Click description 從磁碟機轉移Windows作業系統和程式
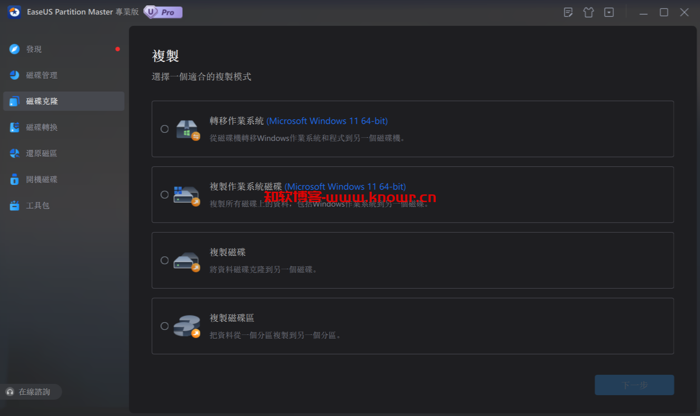 click(307, 138)
